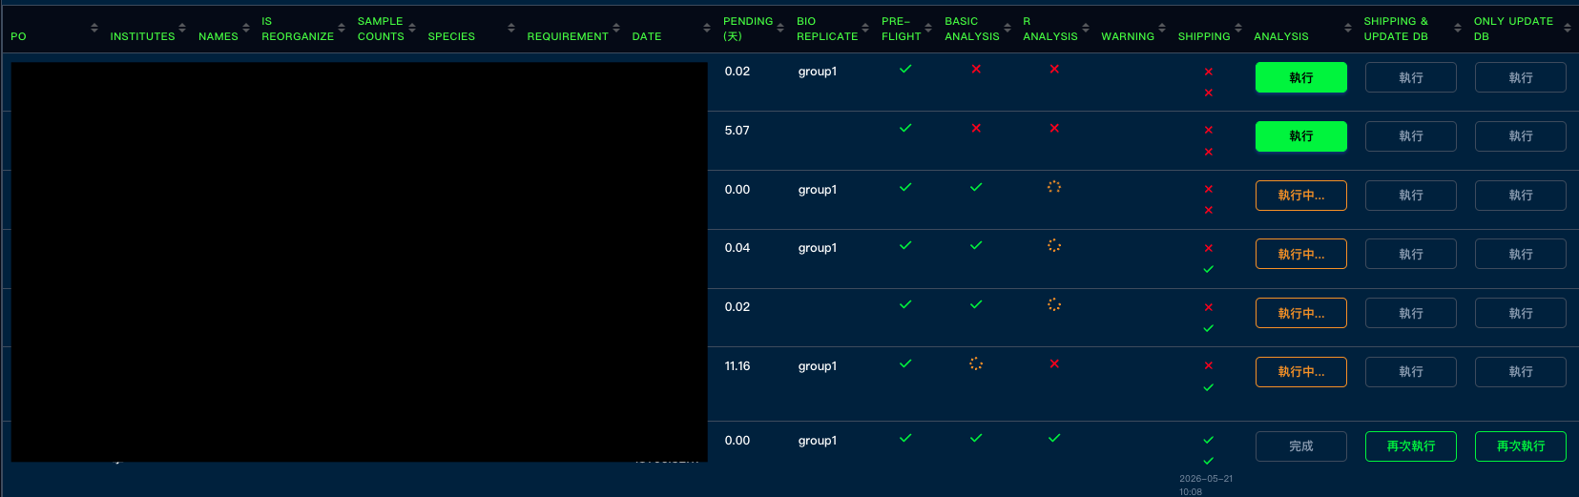Run Only Update DB 執行 in 5.07 row
Viewport: 1579px width, 497px height.
[x=1521, y=136]
